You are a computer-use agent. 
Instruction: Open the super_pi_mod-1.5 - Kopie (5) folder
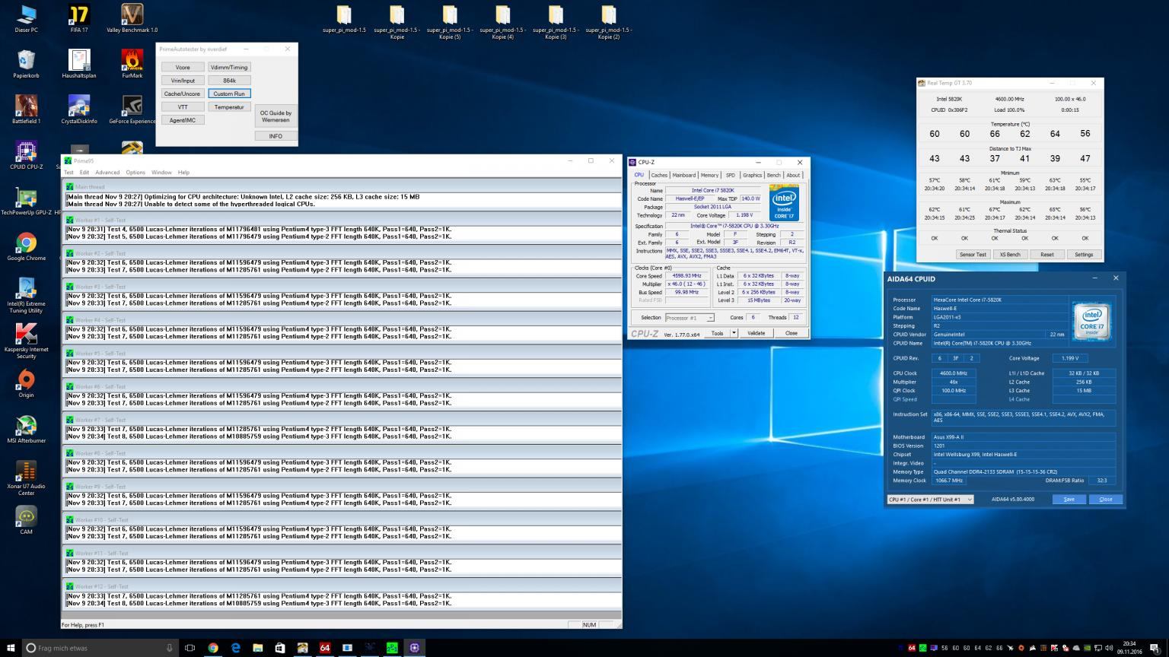tap(450, 22)
